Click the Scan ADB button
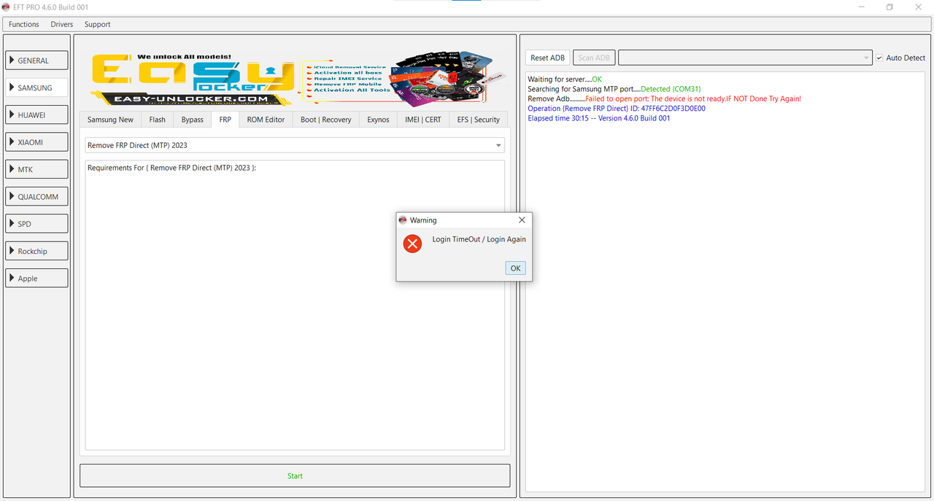The height and width of the screenshot is (501, 934). [x=594, y=58]
